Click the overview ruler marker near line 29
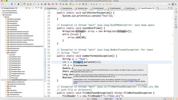This screenshot has width=178, height=100. point(172,44)
